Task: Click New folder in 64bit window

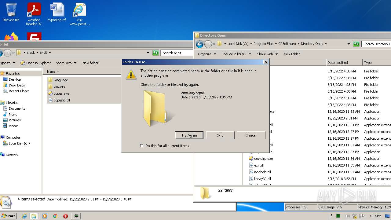Action: click(90, 63)
